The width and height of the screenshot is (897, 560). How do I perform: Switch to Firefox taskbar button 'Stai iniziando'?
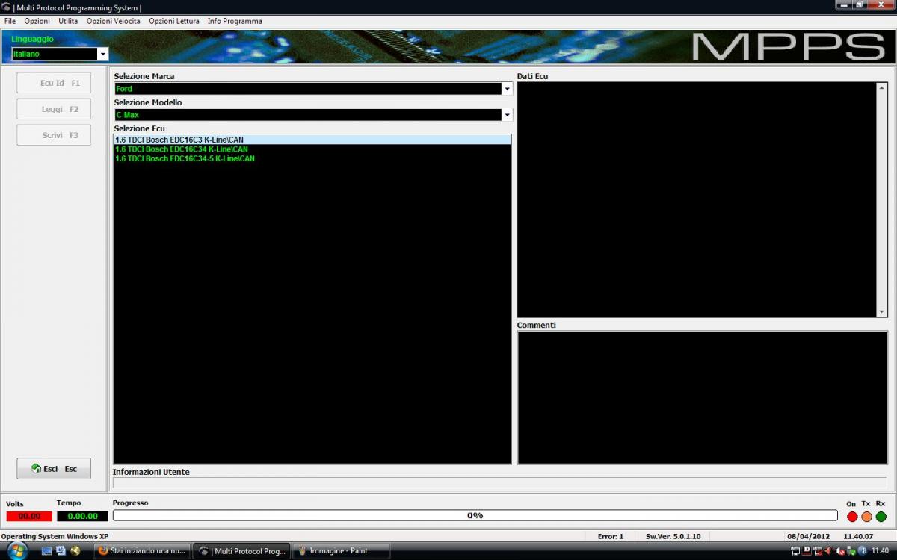point(142,551)
